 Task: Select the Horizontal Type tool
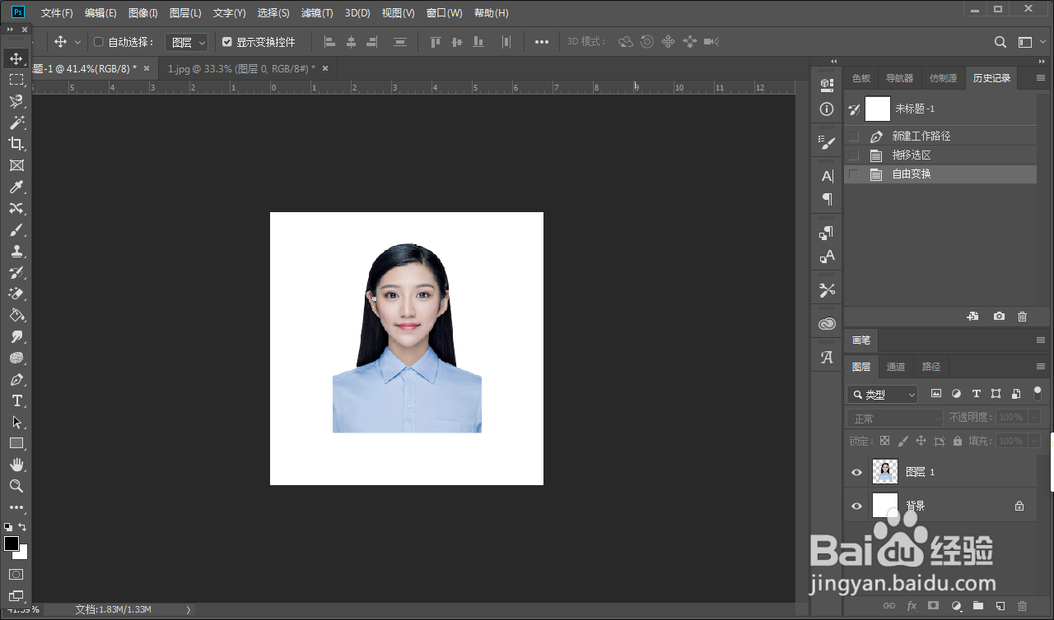(16, 400)
